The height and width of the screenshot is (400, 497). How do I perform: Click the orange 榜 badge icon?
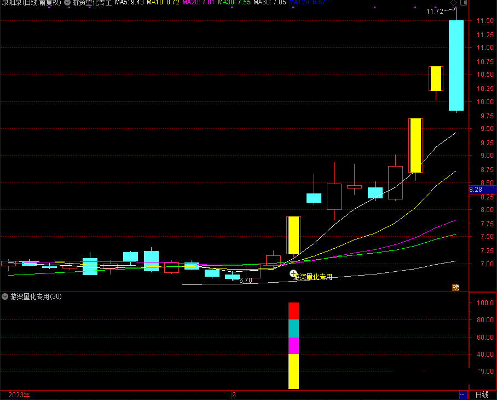455,287
